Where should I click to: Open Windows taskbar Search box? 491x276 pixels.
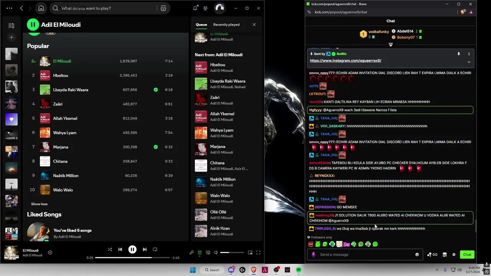pyautogui.click(x=212, y=270)
